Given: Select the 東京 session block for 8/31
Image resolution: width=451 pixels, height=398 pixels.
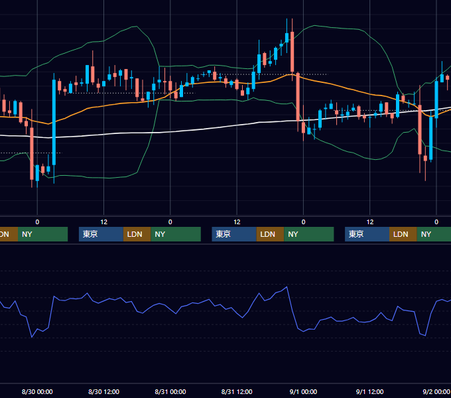Looking at the screenshot, I should point(234,234).
